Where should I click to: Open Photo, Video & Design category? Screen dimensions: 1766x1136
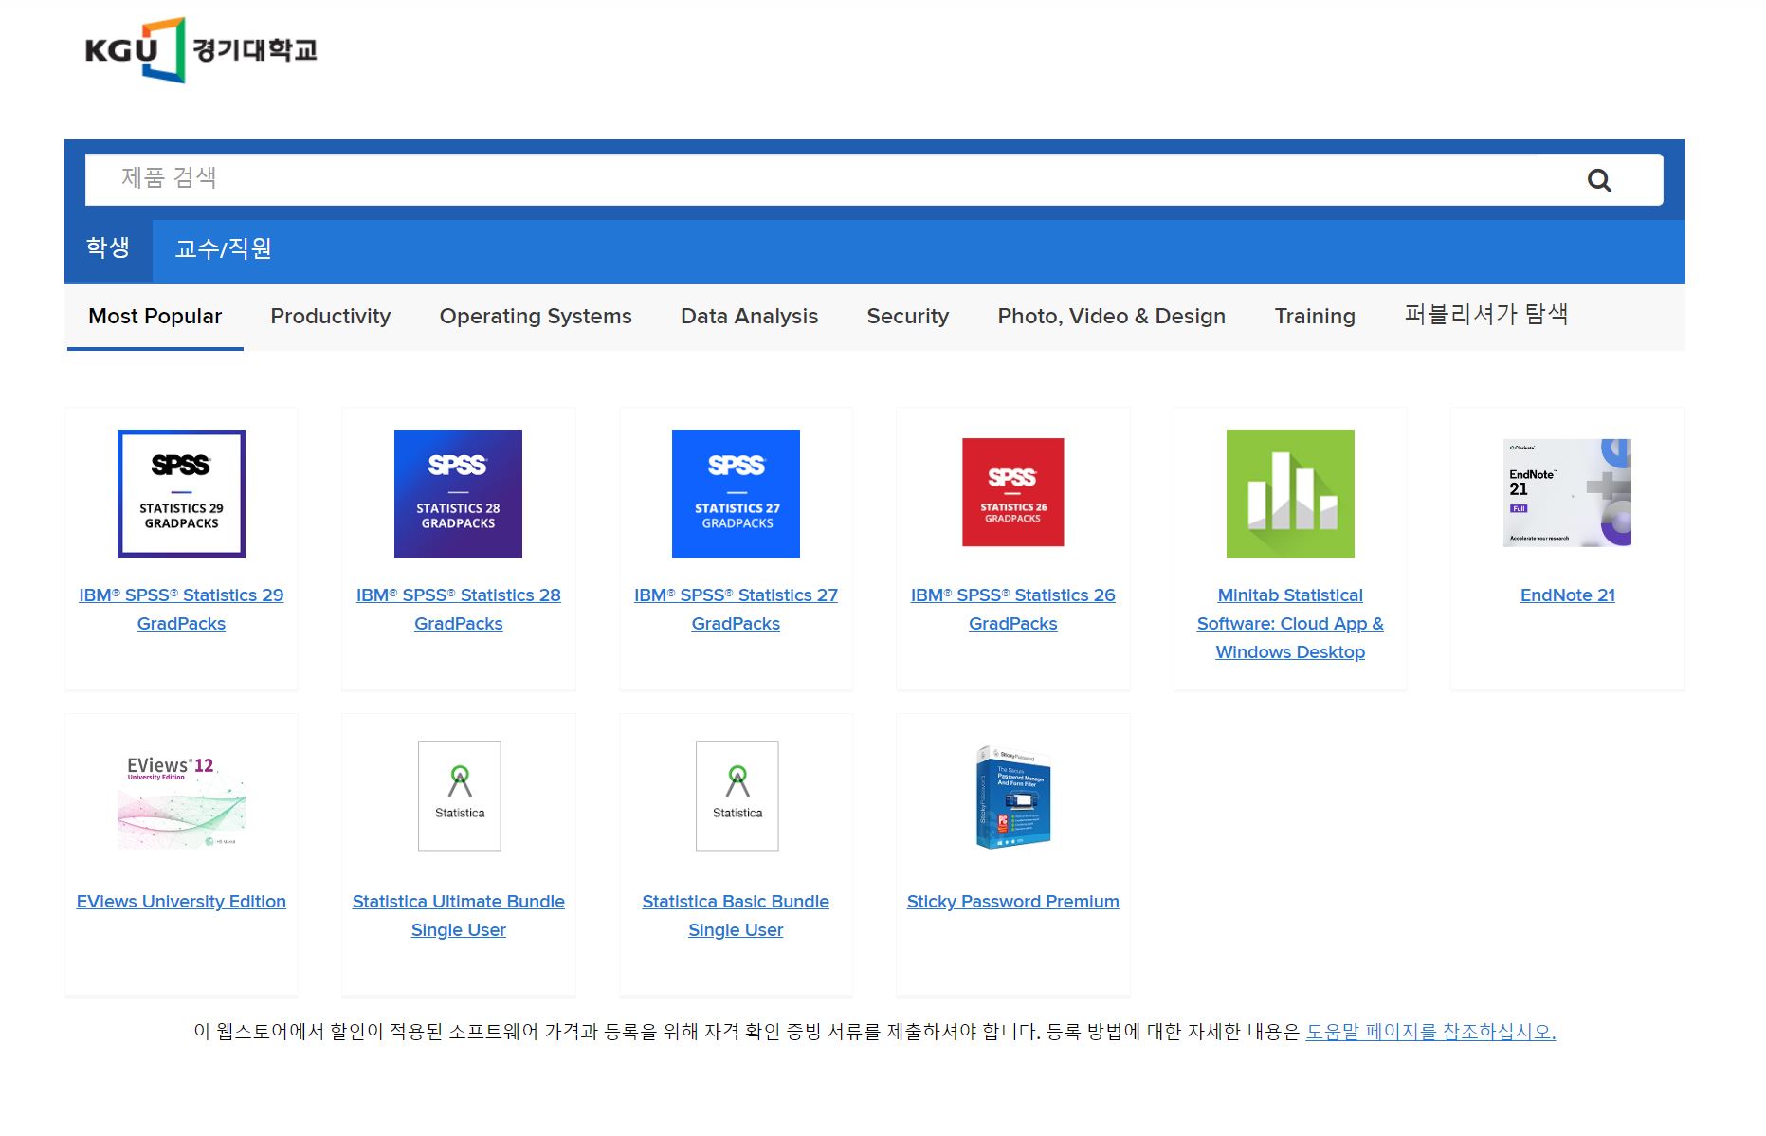(1111, 317)
